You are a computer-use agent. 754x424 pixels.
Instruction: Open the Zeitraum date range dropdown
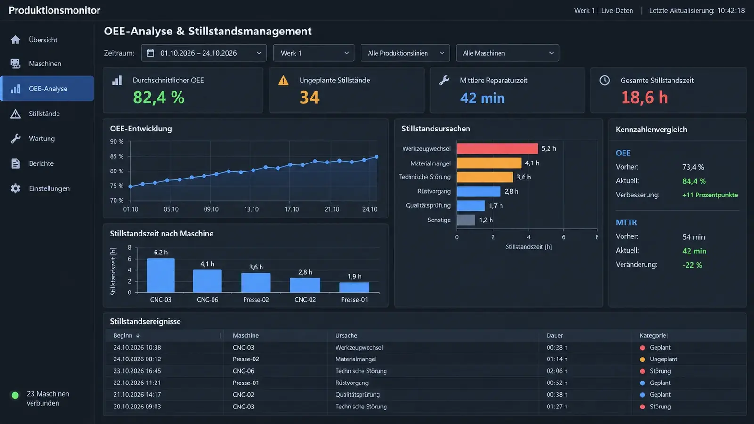[204, 53]
